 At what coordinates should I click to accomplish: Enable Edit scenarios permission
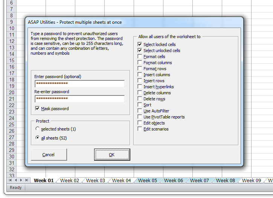[140, 129]
